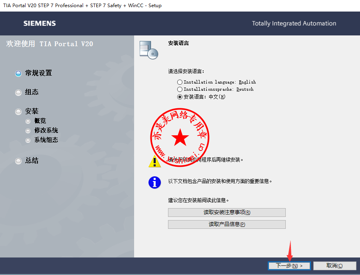Click the 取消(C) cancel button
Screen dimensions: 360x275
334,265
